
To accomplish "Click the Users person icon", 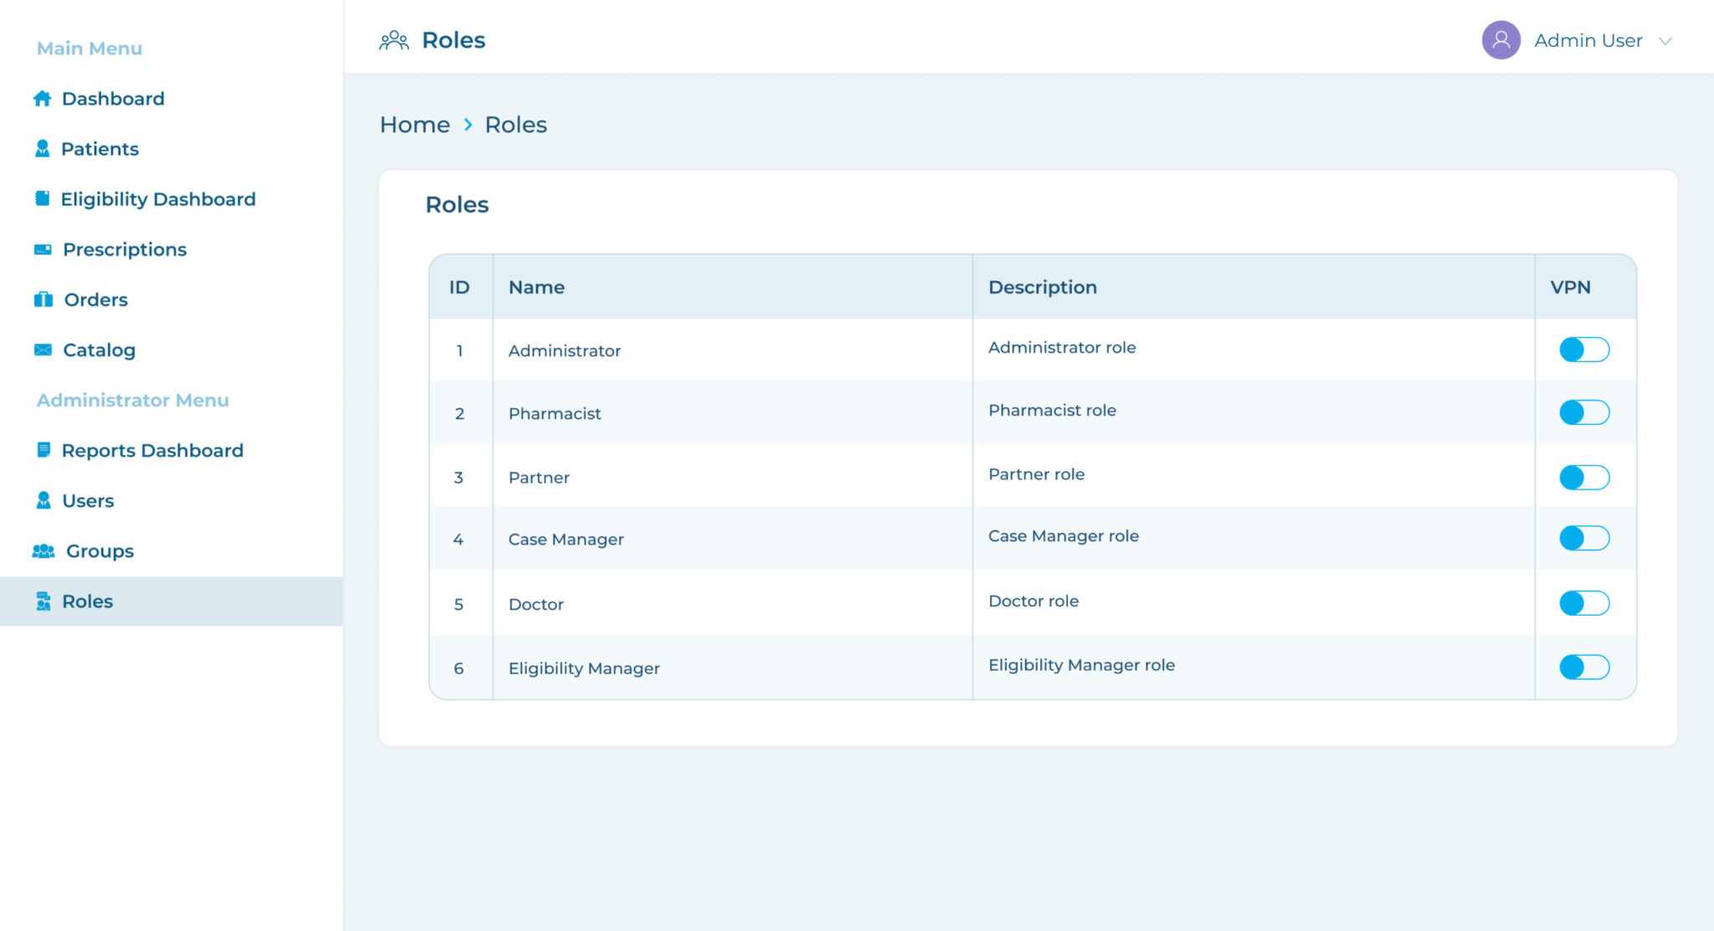I will [x=44, y=500].
